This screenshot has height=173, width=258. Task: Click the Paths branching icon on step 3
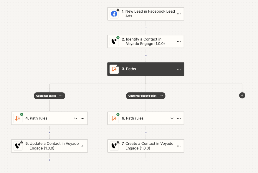(114, 69)
